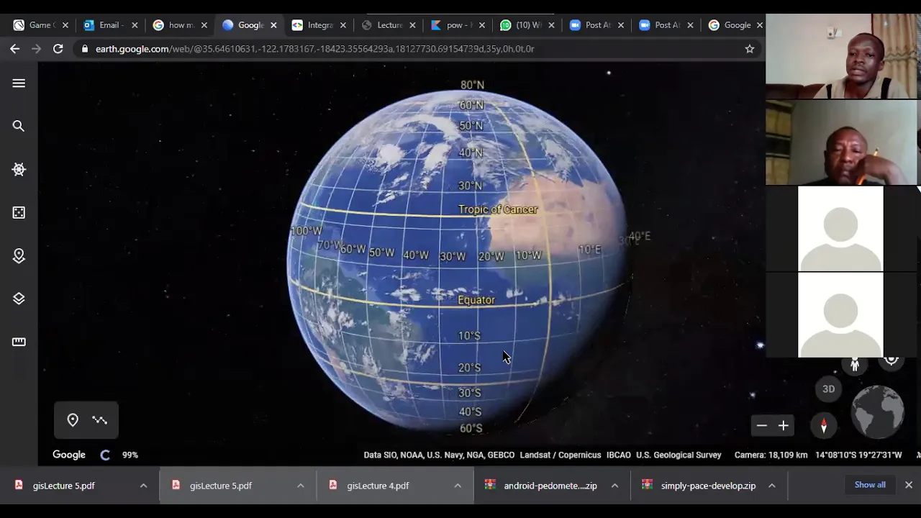Bookmark this page with star icon
Image resolution: width=921 pixels, height=518 pixels.
[x=750, y=49]
